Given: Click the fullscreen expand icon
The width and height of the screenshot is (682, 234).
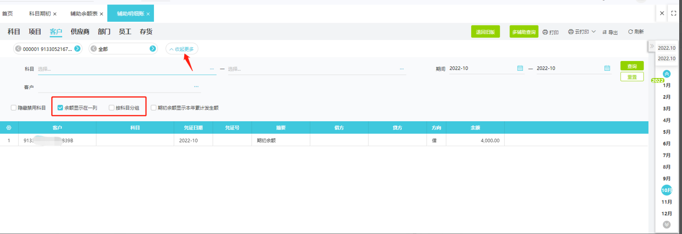Looking at the screenshot, I should tap(674, 13).
